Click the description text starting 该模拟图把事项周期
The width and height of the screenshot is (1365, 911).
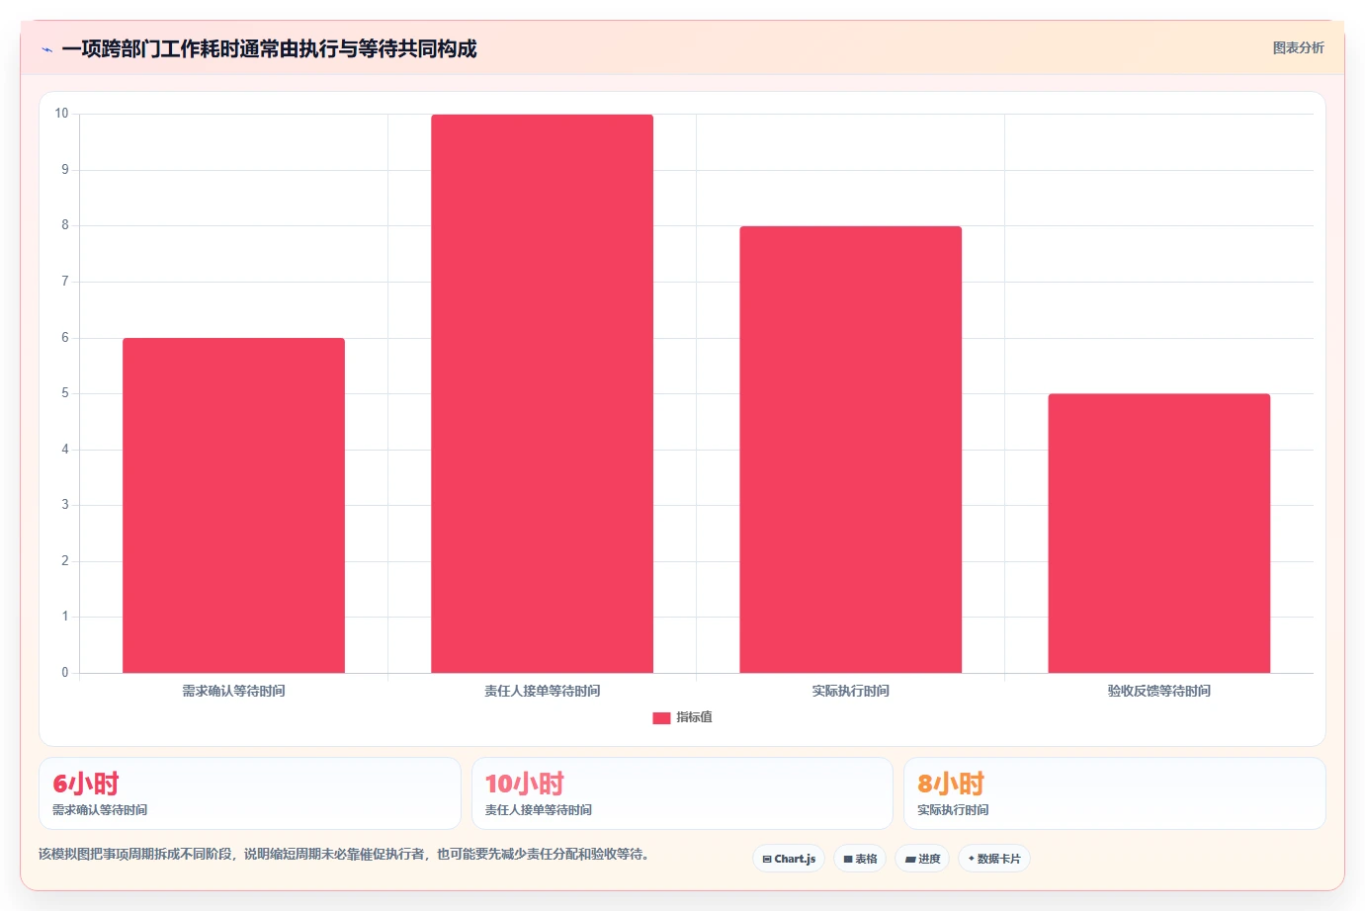[x=344, y=854]
